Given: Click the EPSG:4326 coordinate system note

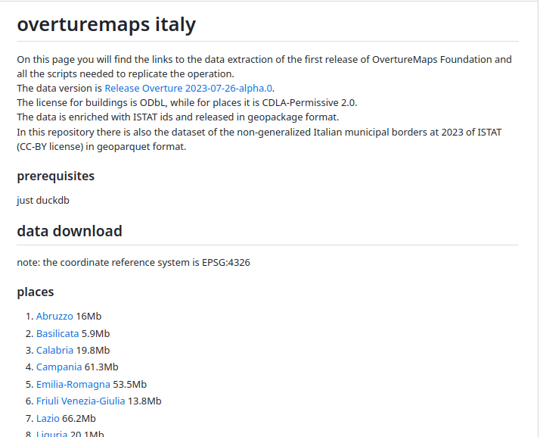Looking at the screenshot, I should pyautogui.click(x=133, y=263).
